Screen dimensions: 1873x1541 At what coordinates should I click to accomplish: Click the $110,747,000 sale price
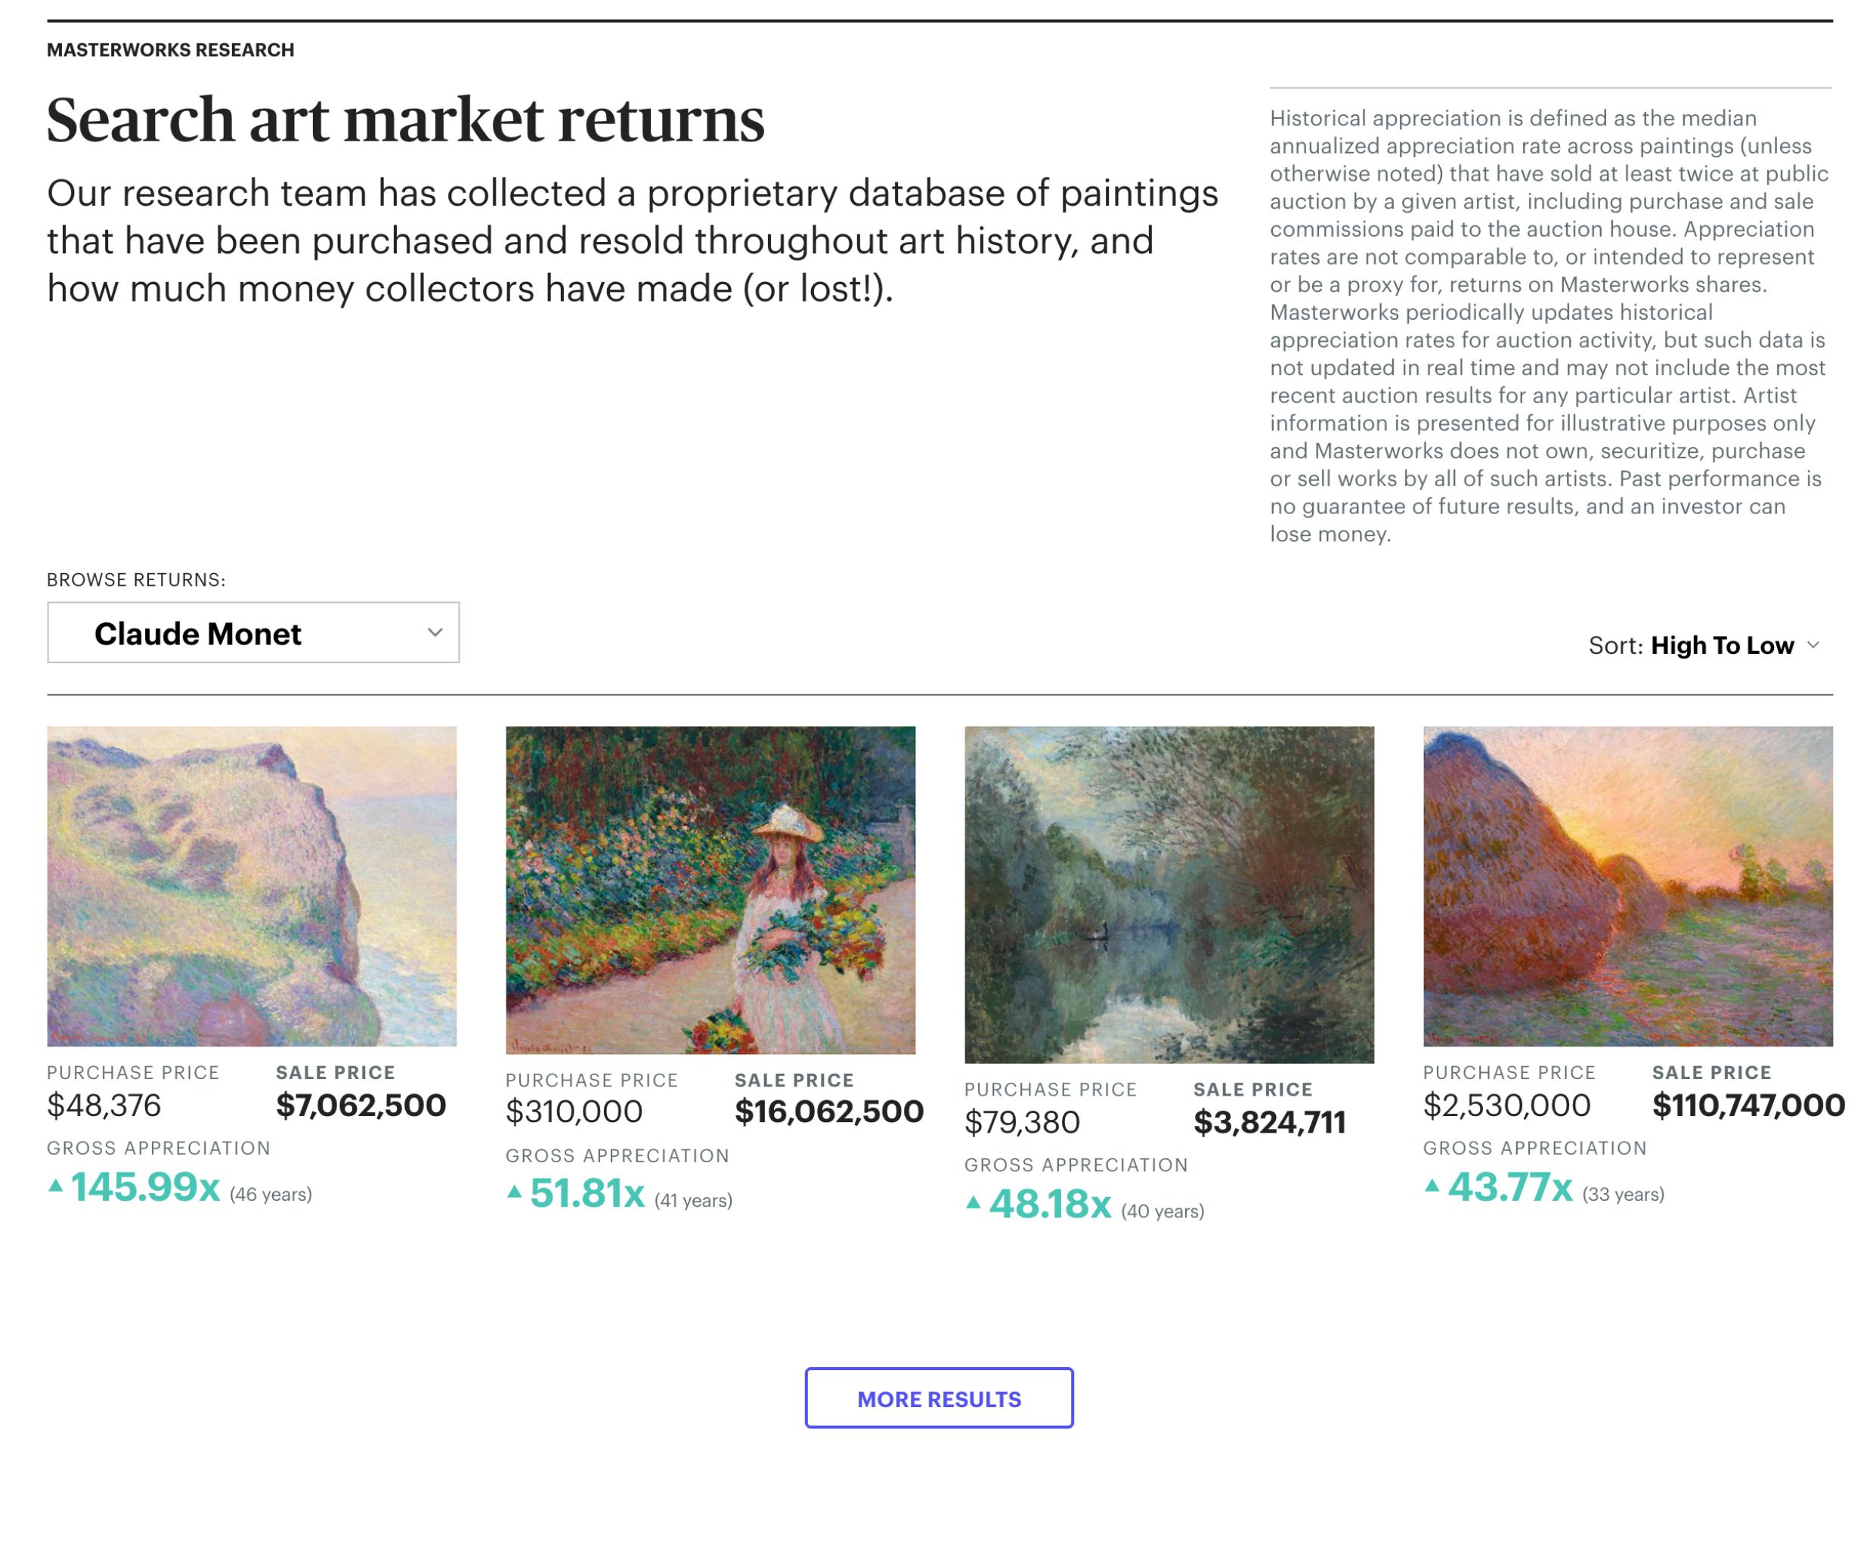pyautogui.click(x=1747, y=1105)
